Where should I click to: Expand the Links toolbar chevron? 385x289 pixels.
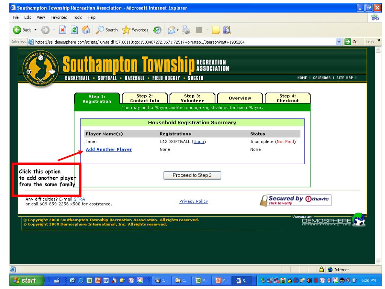pyautogui.click(x=379, y=40)
